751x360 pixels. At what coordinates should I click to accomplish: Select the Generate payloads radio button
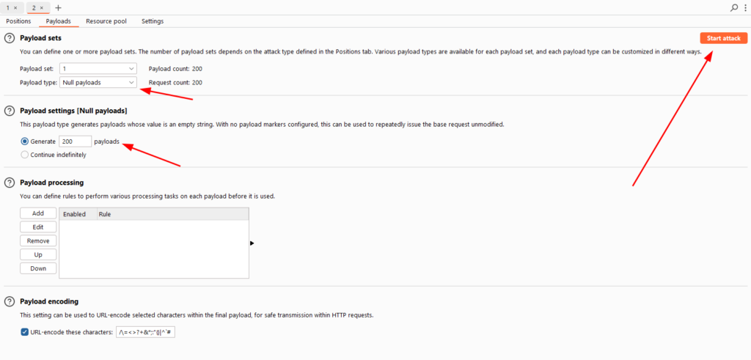point(24,142)
